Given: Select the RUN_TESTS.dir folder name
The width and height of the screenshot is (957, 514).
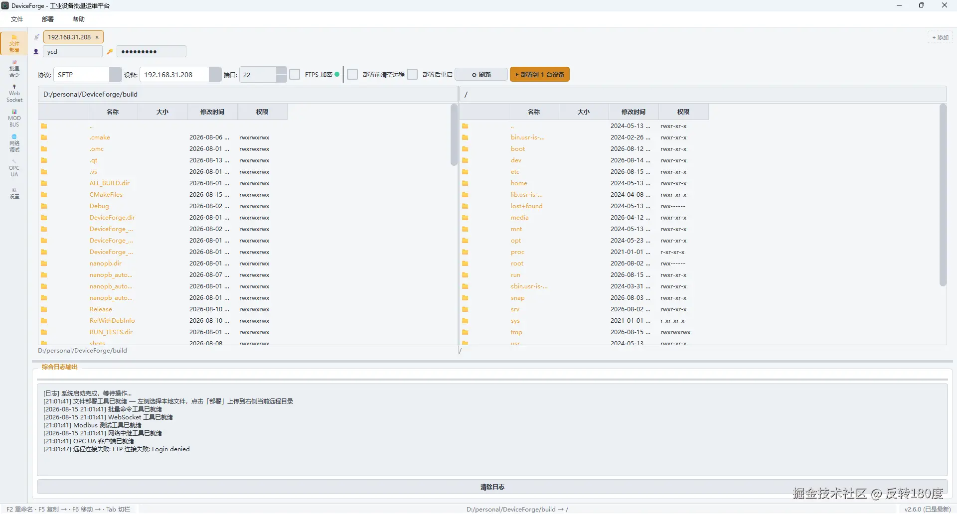Looking at the screenshot, I should pyautogui.click(x=111, y=332).
